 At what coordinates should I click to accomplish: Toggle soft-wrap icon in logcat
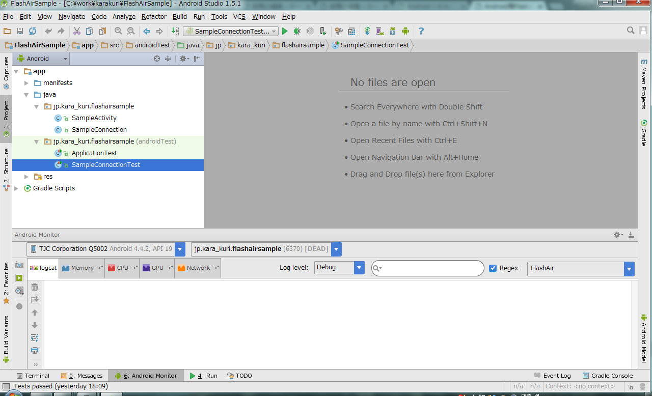(x=35, y=338)
